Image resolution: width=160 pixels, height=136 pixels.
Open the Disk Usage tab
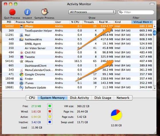[x=103, y=98]
